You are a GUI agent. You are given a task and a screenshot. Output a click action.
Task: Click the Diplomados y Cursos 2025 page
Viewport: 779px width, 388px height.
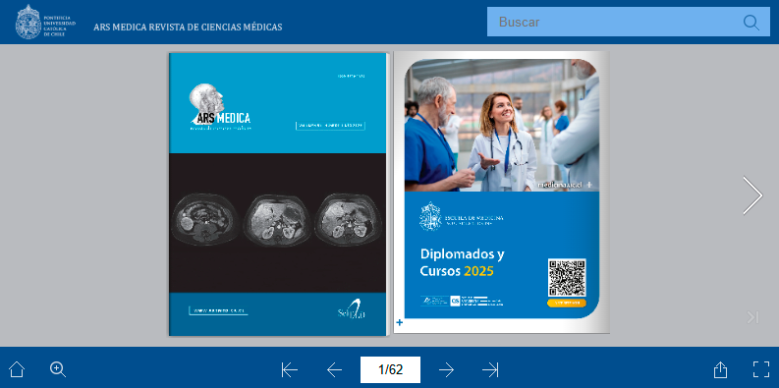[x=502, y=193]
